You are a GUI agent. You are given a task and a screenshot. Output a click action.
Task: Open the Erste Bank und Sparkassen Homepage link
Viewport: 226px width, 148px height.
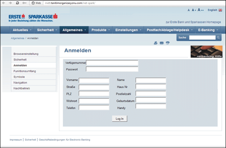(x=193, y=22)
